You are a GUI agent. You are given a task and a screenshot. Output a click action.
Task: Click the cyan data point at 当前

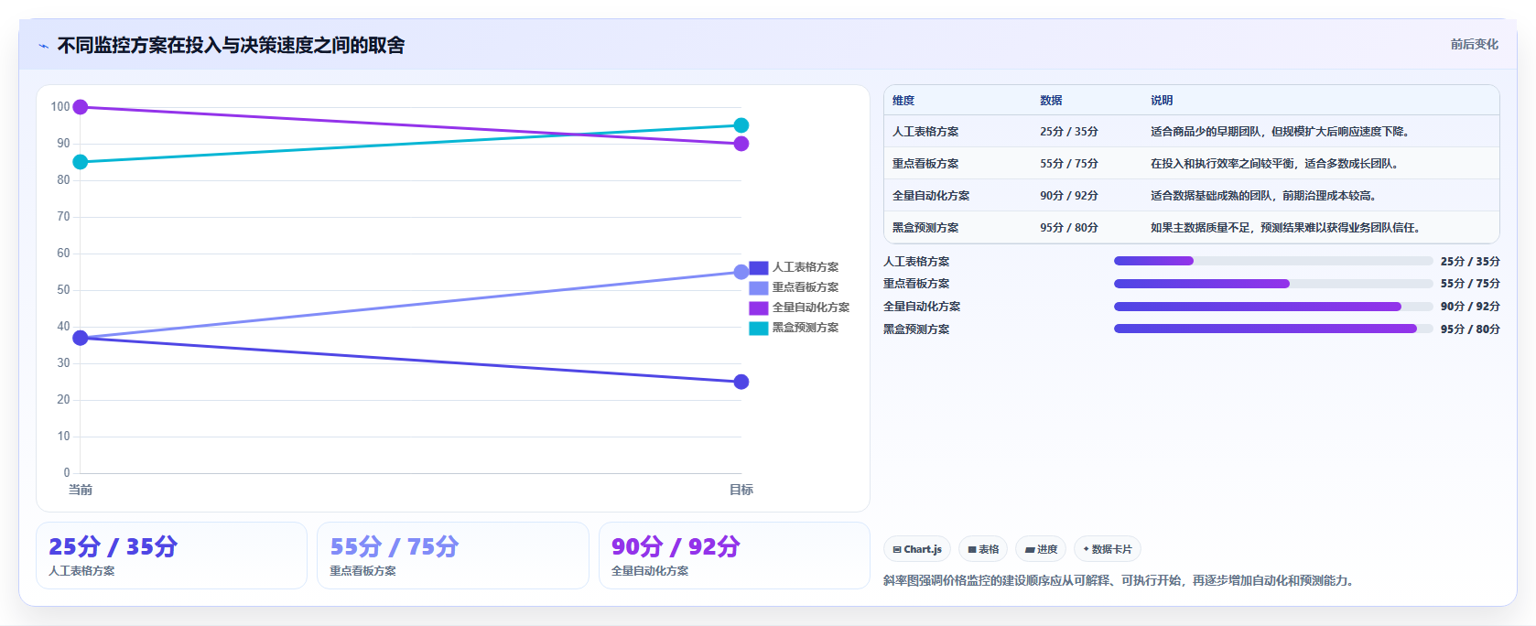81,162
